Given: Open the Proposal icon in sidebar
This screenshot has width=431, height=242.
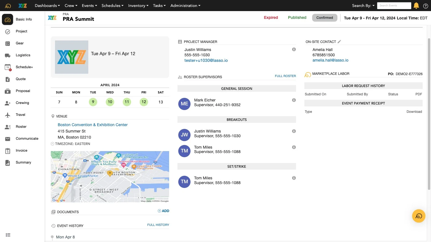Looking at the screenshot, I should click(x=8, y=91).
